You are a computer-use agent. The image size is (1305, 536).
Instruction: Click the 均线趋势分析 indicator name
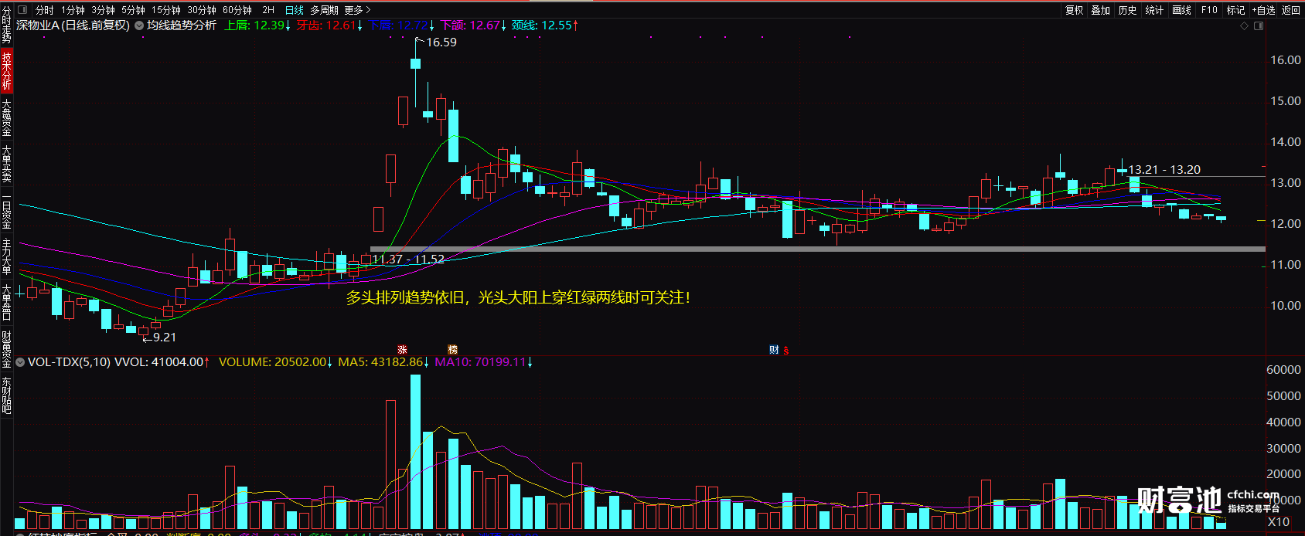182,25
